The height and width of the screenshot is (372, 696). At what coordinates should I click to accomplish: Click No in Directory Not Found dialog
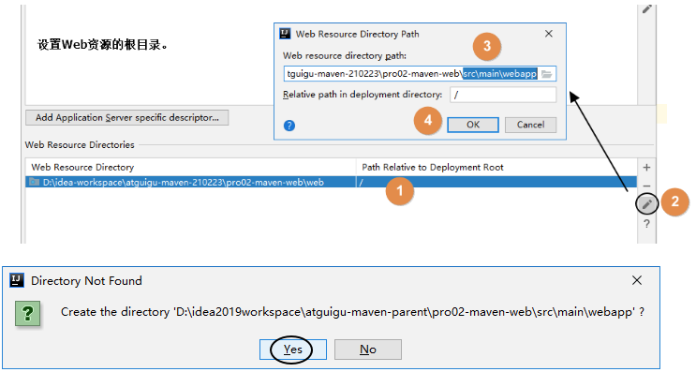pyautogui.click(x=368, y=350)
